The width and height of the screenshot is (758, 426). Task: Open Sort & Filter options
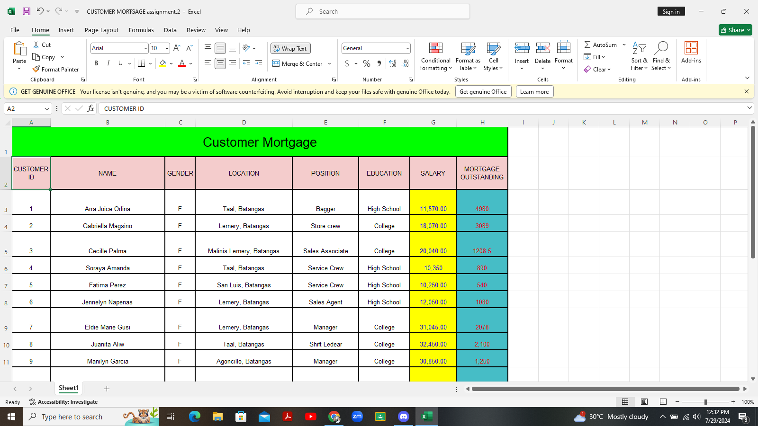(x=639, y=56)
